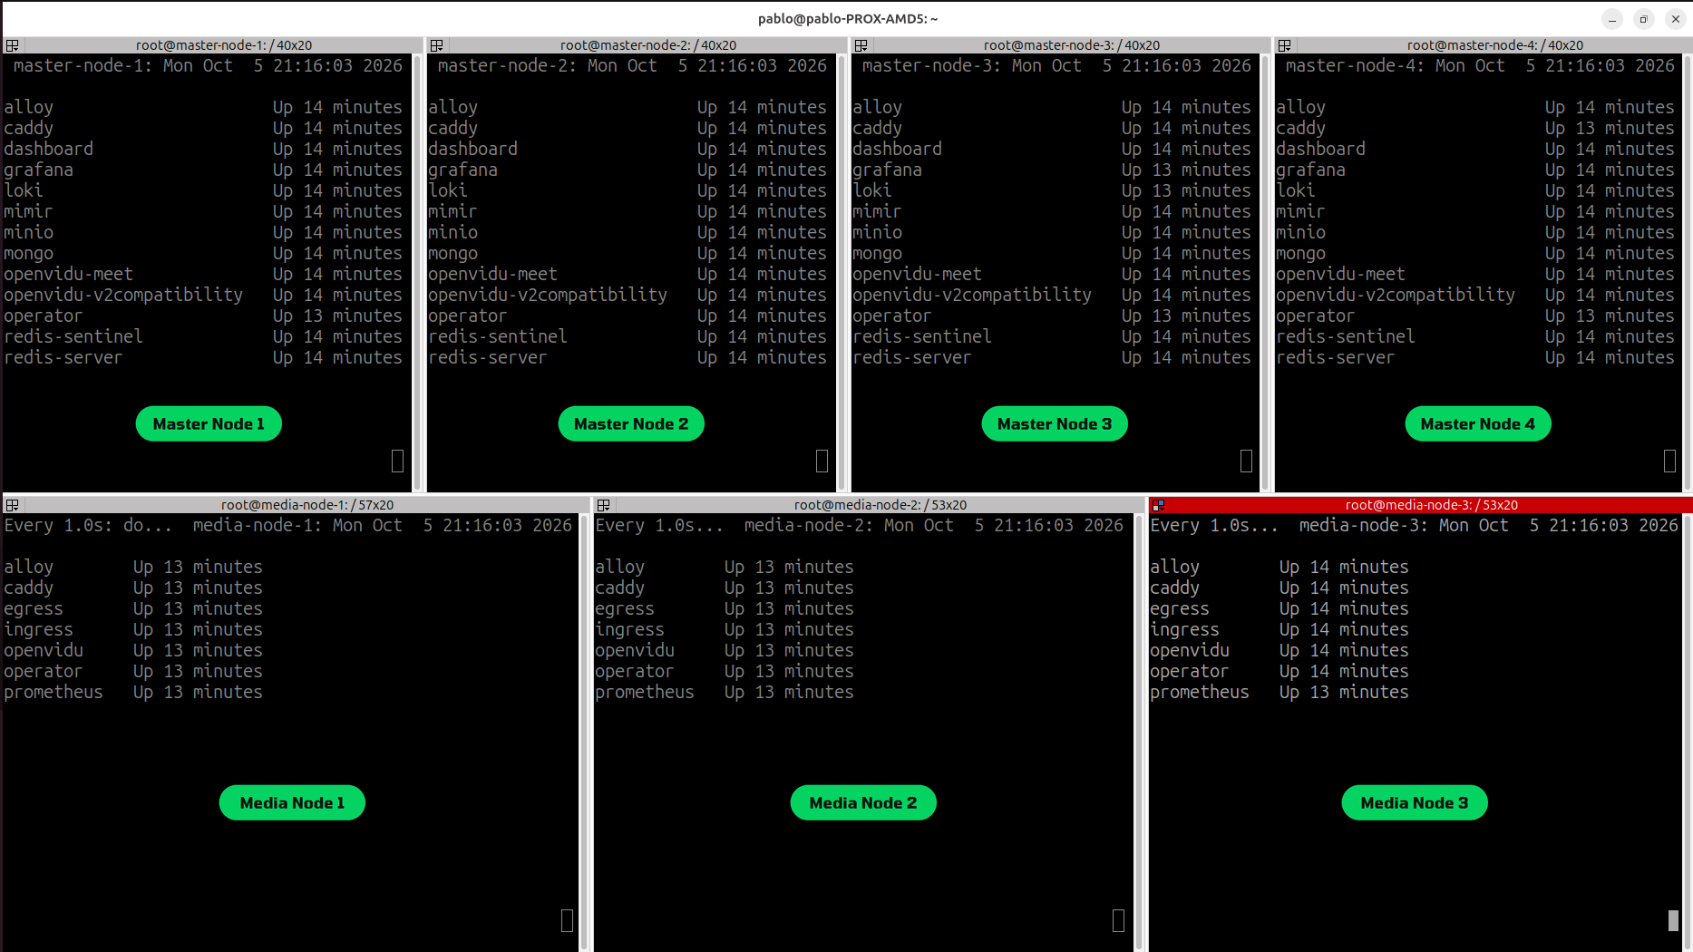
Task: Click 'Every 1.0s: do...' header in media-node-1
Action: [88, 525]
